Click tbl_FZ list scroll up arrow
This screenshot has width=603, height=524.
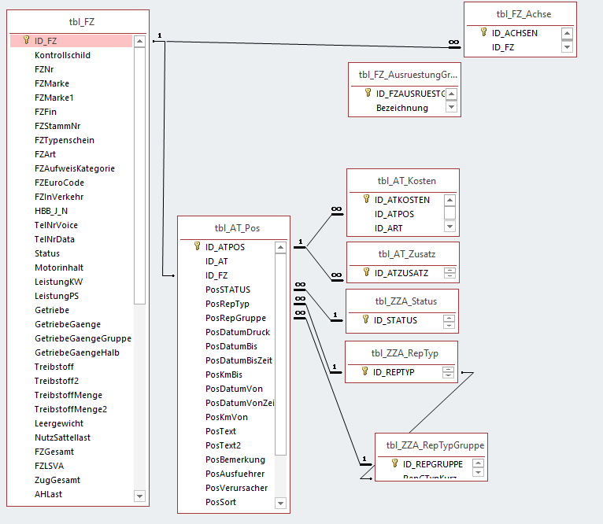139,41
